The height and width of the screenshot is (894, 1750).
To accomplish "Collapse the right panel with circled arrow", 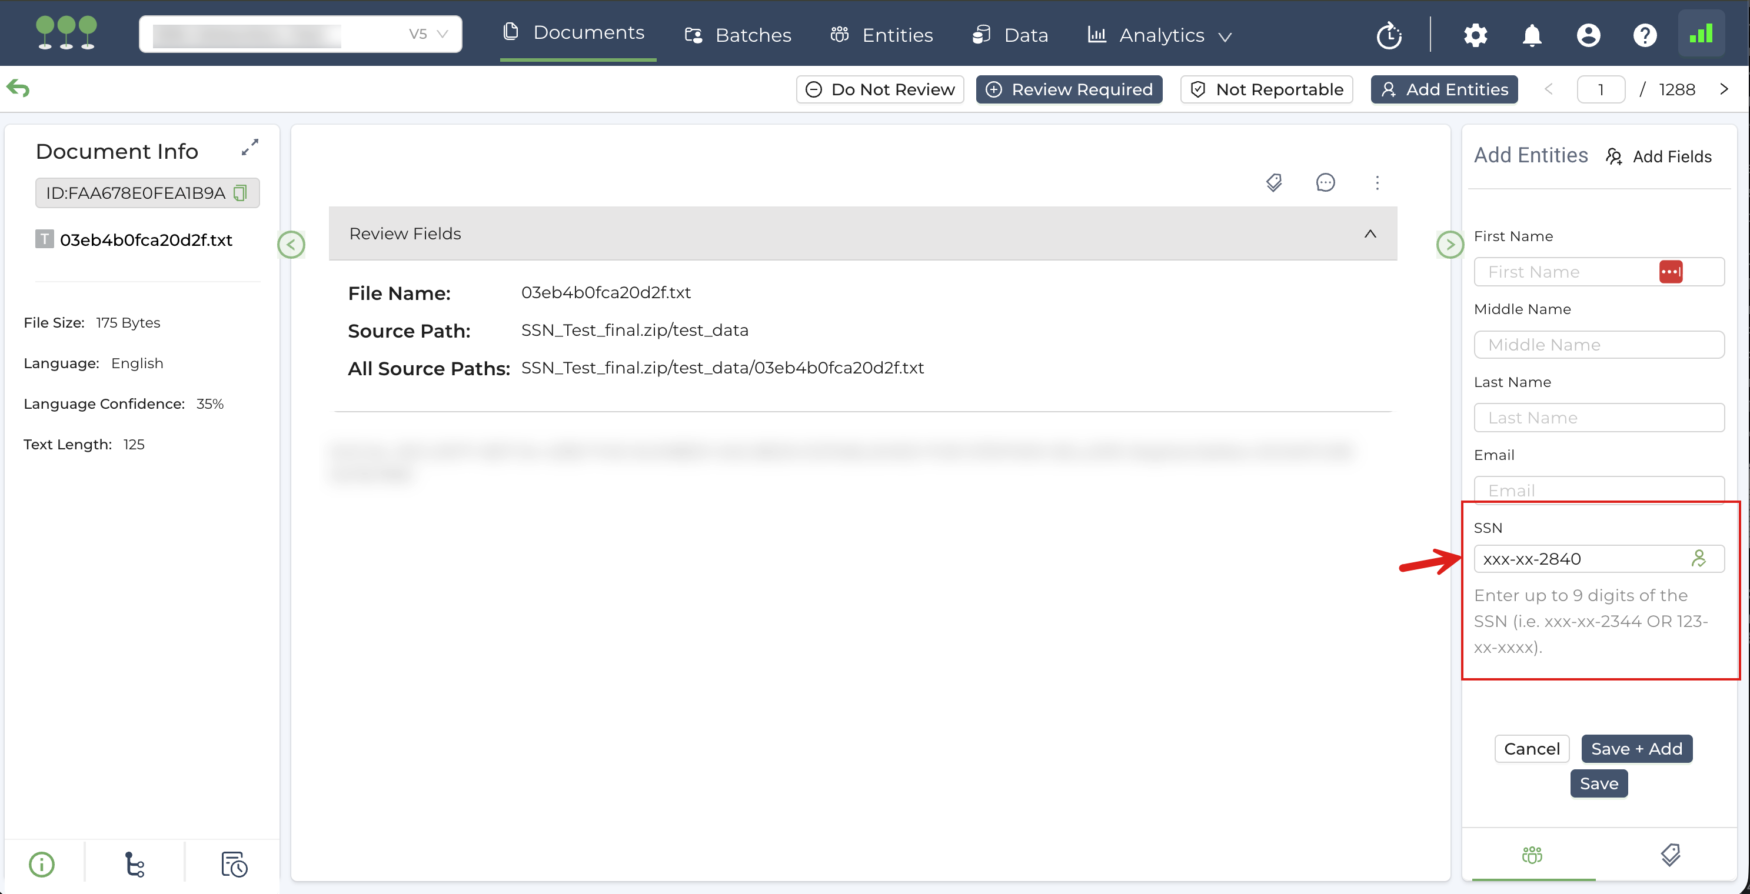I will pos(1450,244).
